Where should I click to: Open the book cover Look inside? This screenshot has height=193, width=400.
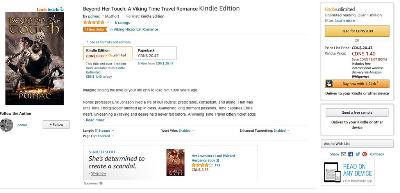pos(34,59)
